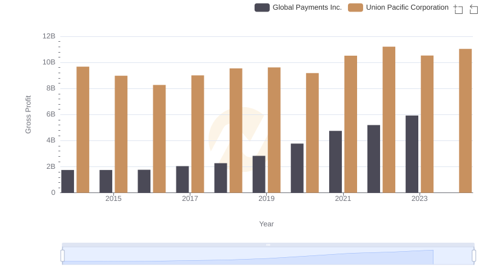Click the 6B y-axis label
Image resolution: width=485 pixels, height=279 pixels.
coord(51,114)
